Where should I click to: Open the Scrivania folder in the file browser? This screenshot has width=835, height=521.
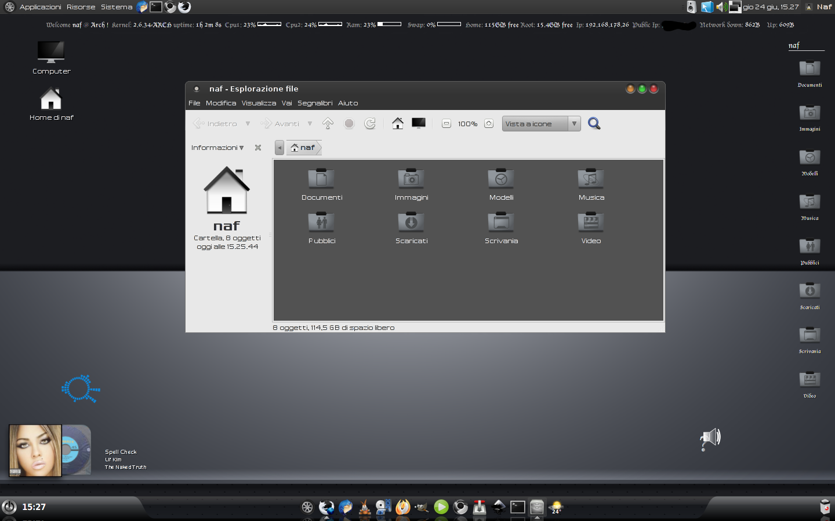501,228
